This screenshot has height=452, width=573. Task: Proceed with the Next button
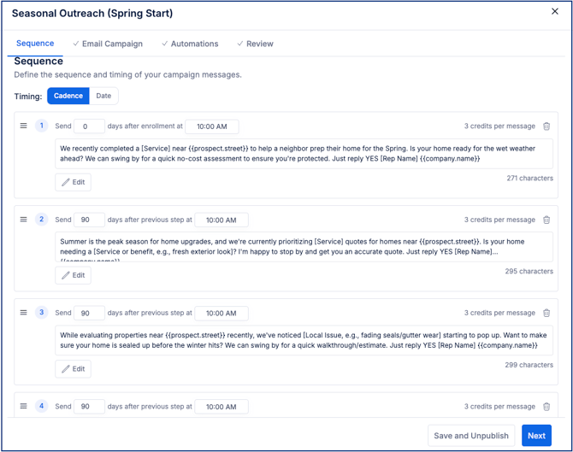[536, 436]
